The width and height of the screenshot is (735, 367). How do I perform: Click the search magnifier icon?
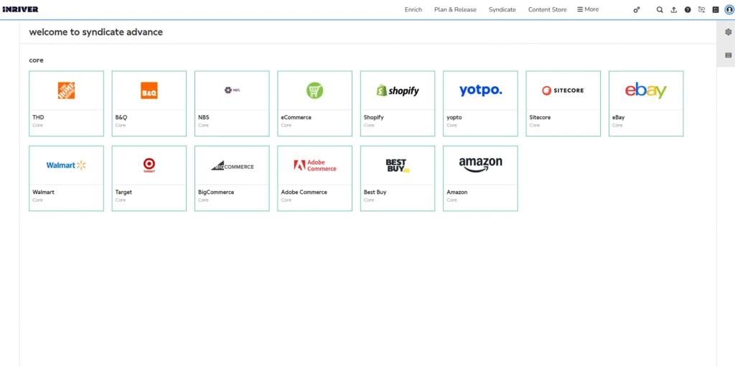(660, 10)
